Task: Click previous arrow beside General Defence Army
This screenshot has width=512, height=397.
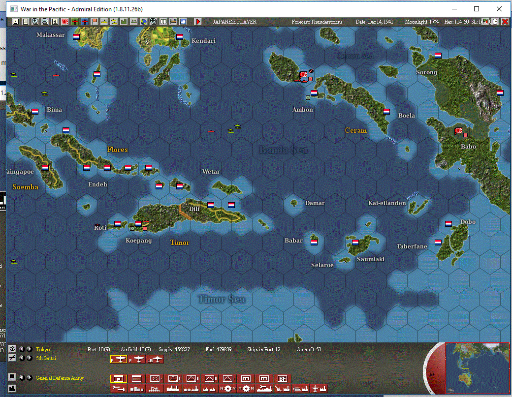Action: point(22,377)
